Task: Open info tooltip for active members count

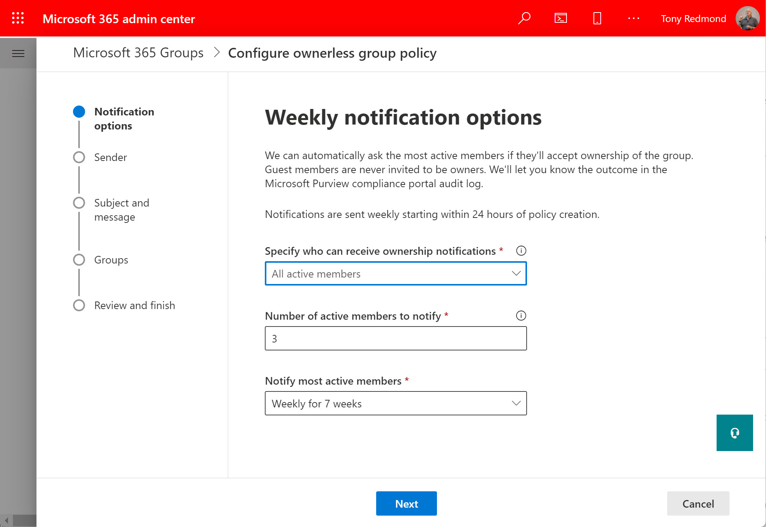Action: [x=521, y=316]
